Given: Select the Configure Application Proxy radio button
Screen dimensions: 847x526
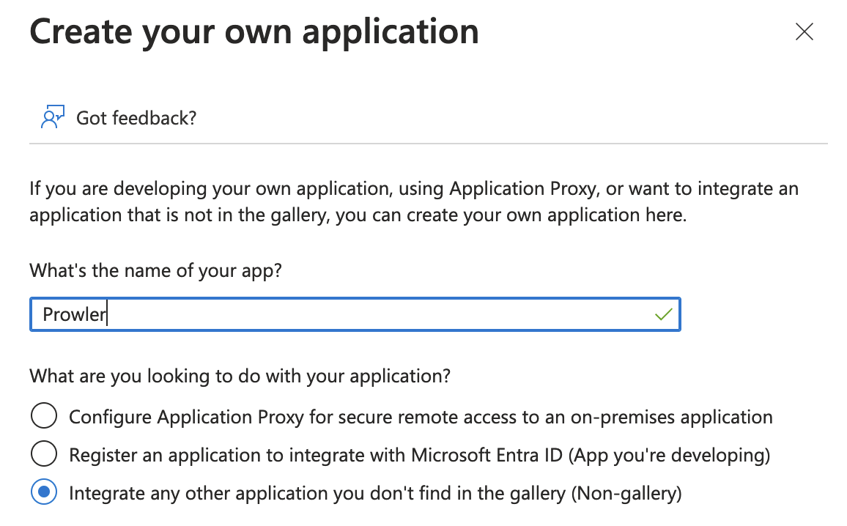Looking at the screenshot, I should click(x=44, y=416).
